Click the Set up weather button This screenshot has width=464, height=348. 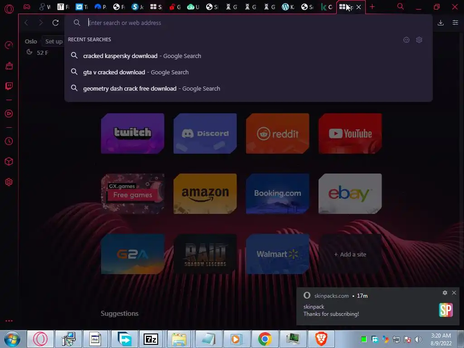click(53, 41)
